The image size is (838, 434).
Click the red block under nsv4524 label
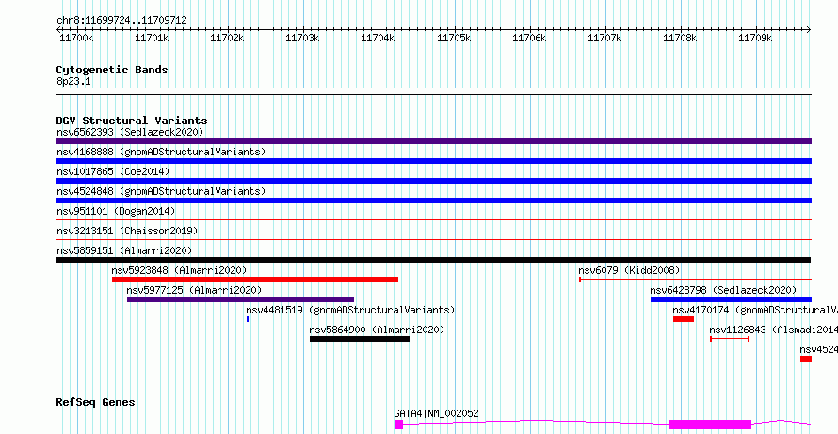pyautogui.click(x=806, y=359)
